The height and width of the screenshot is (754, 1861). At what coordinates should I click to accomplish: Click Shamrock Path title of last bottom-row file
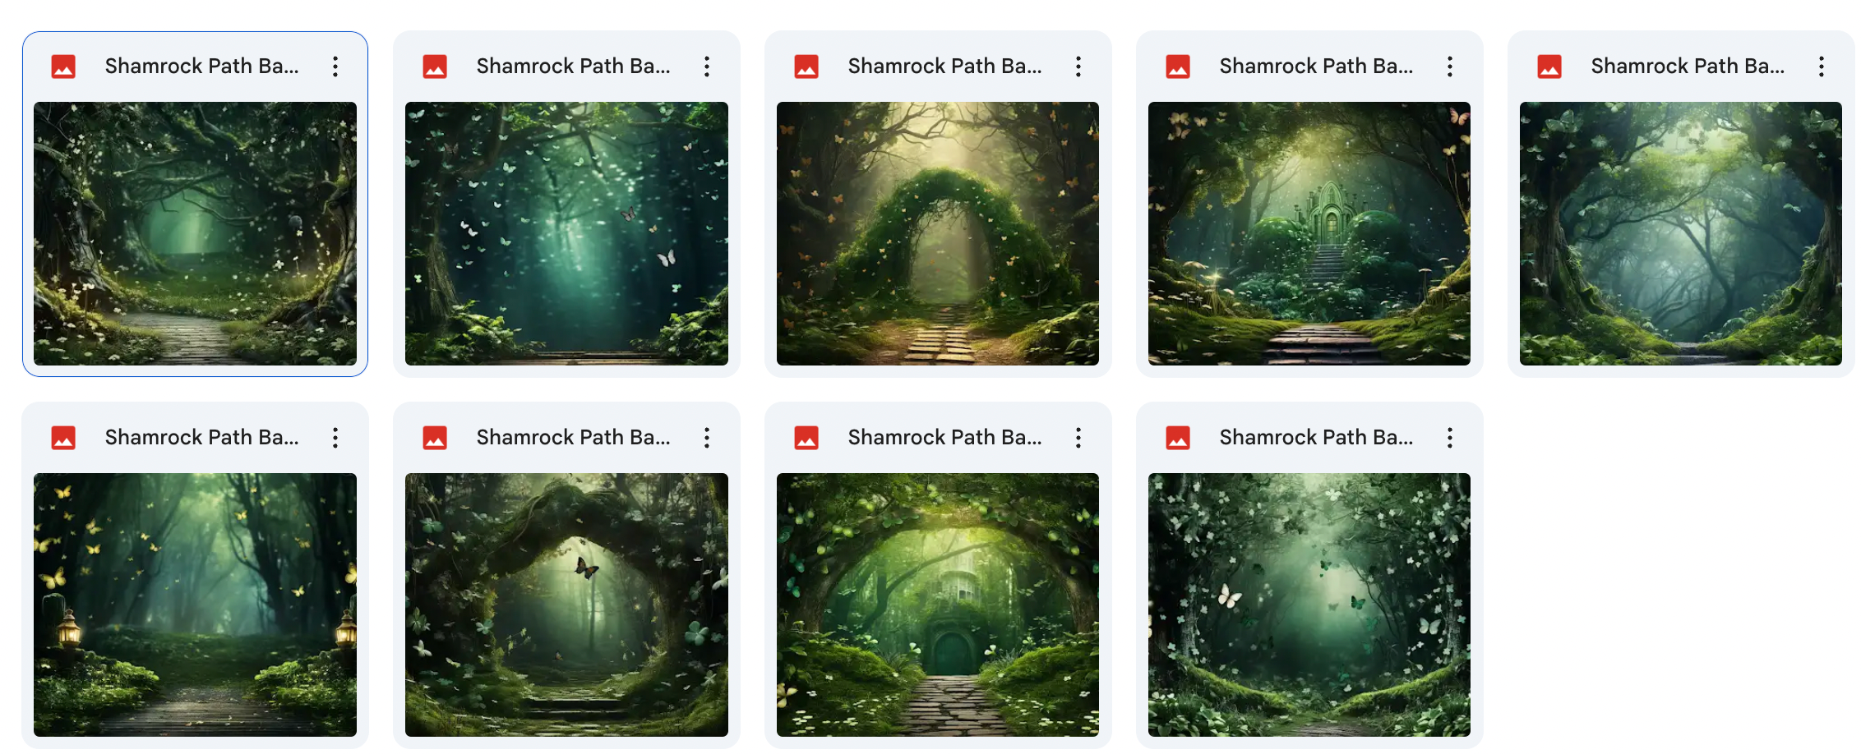[x=1316, y=438]
